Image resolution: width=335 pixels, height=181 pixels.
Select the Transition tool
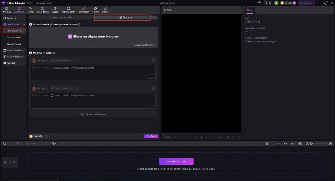pos(84,10)
